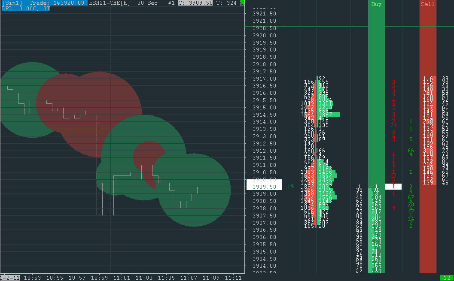Screen dimensions: 454x281
Task: Click the ESH21-CME[M] symbol label
Action: pyautogui.click(x=110, y=3)
